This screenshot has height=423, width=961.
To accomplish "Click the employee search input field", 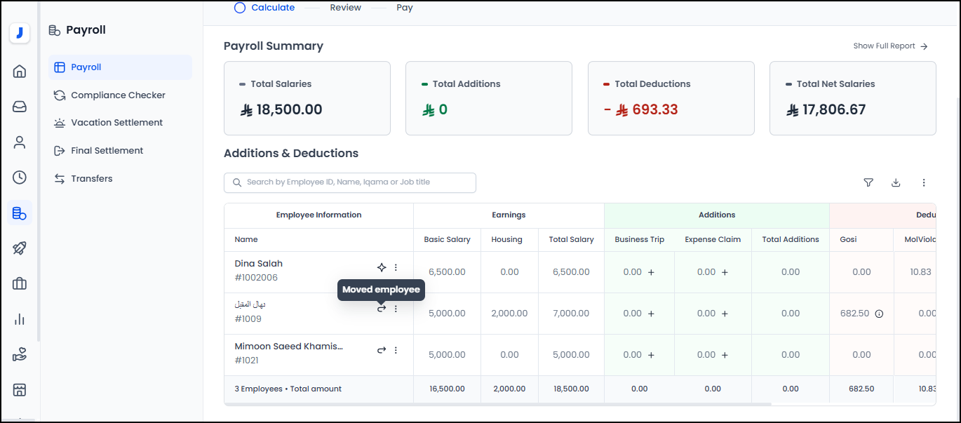I will (x=350, y=182).
